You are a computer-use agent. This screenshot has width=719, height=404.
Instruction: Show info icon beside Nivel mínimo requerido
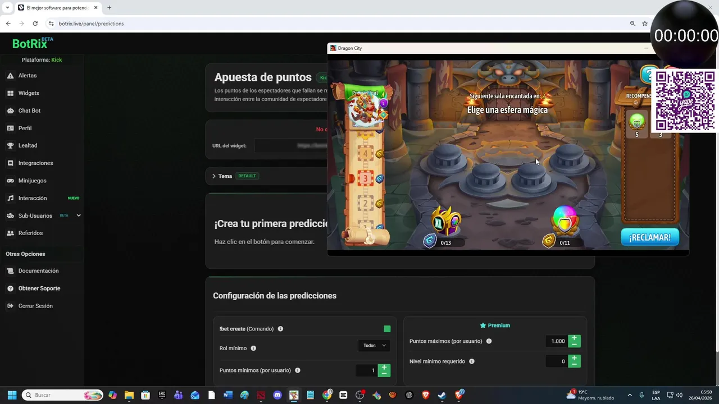pyautogui.click(x=471, y=361)
